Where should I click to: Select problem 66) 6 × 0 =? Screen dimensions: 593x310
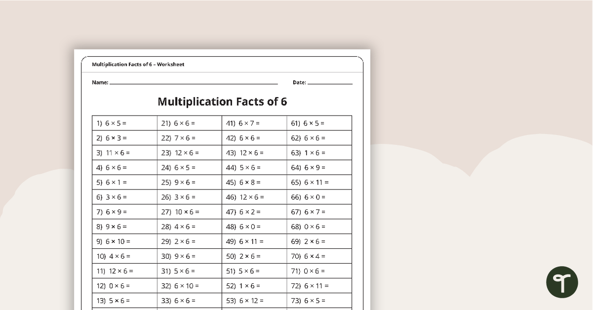coord(308,197)
